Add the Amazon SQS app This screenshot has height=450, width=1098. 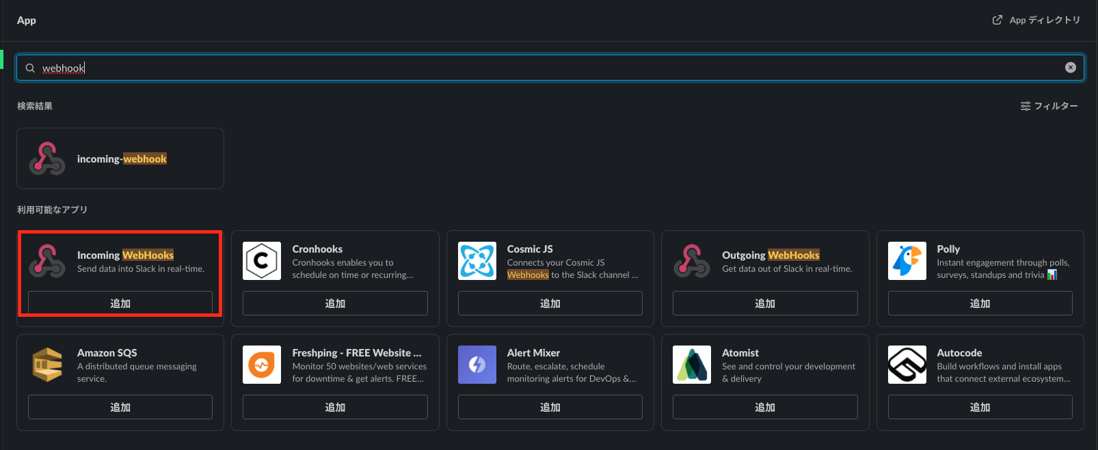click(x=120, y=407)
